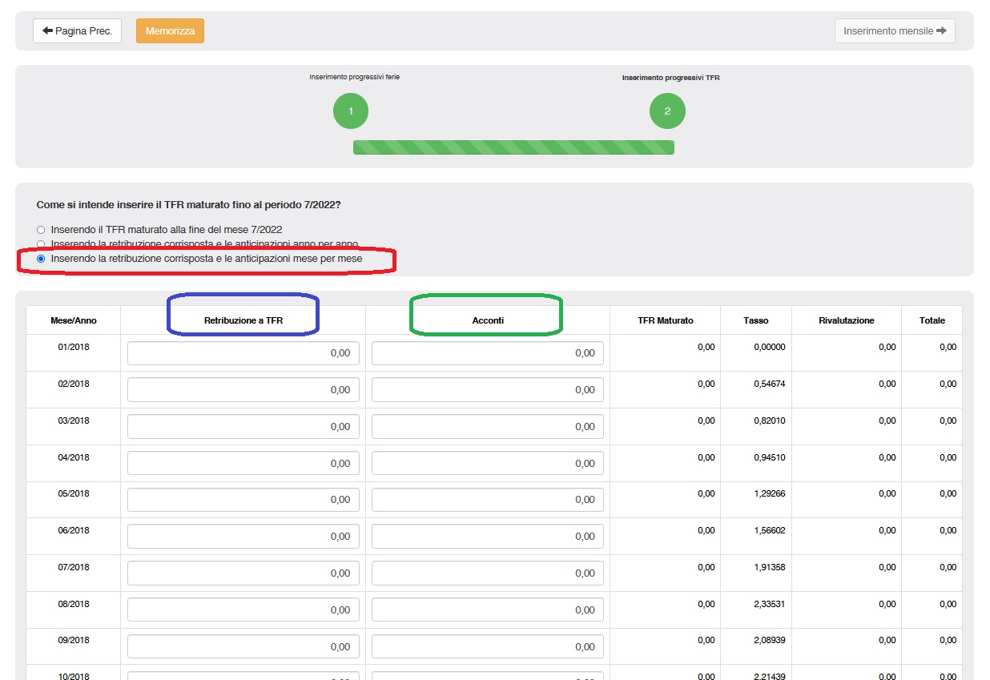
Task: Select TFR maturato alla fine del mese option
Action: (x=41, y=230)
